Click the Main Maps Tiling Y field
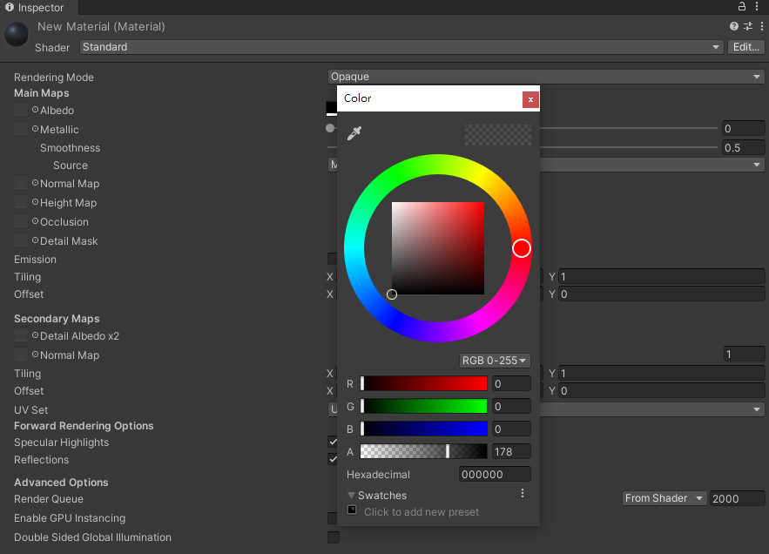 click(661, 277)
